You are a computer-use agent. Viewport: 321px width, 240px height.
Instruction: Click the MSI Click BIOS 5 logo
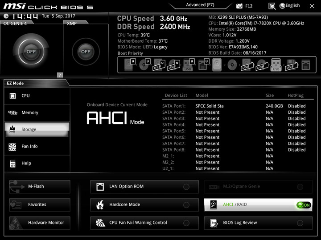pos(48,6)
